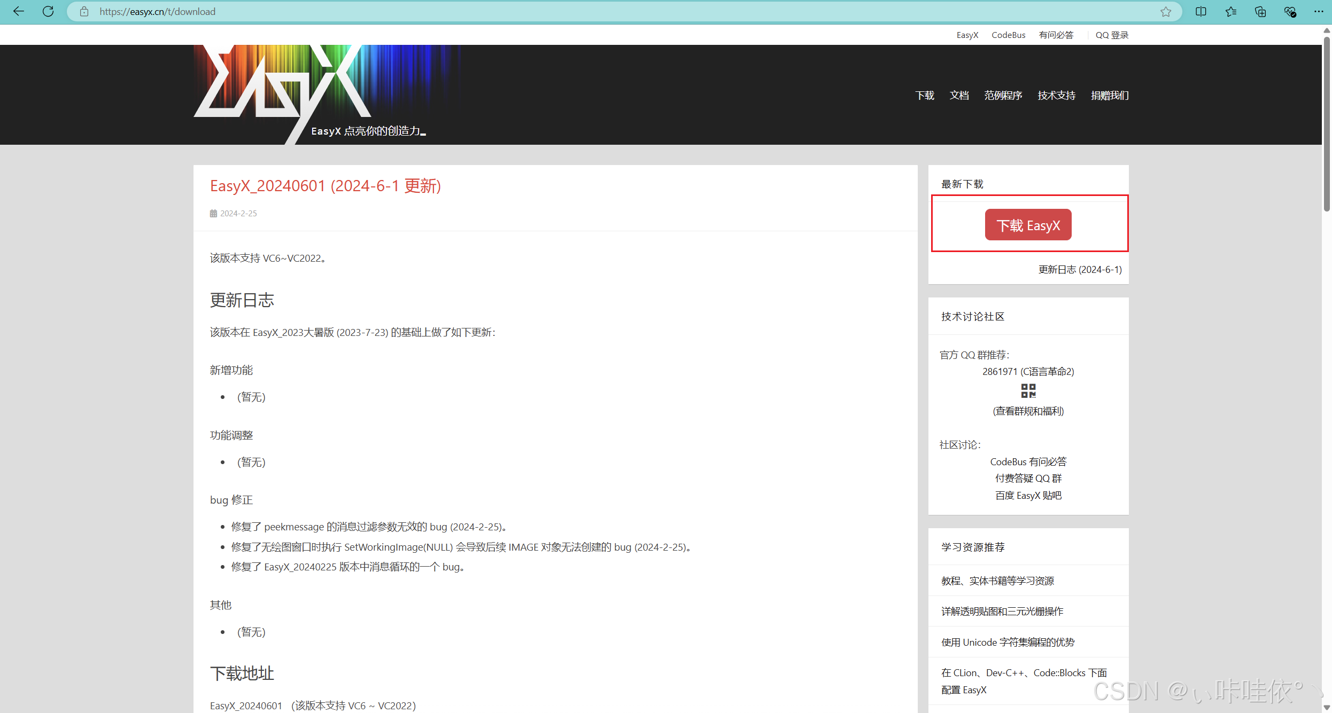Open (查看群规和福利) link
This screenshot has height=713, width=1332.
click(1028, 411)
